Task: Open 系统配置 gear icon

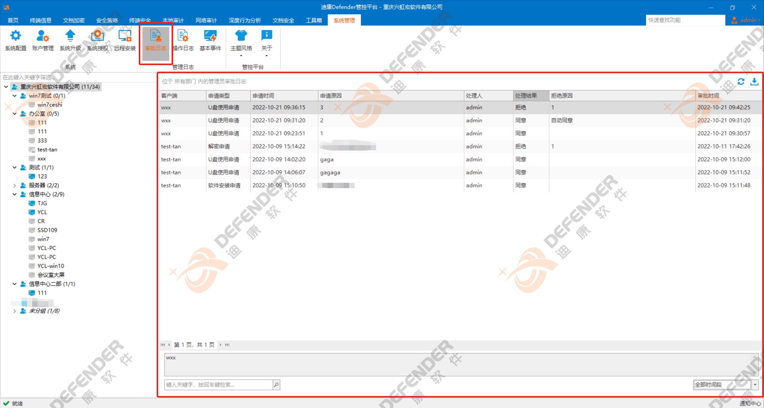Action: point(16,36)
